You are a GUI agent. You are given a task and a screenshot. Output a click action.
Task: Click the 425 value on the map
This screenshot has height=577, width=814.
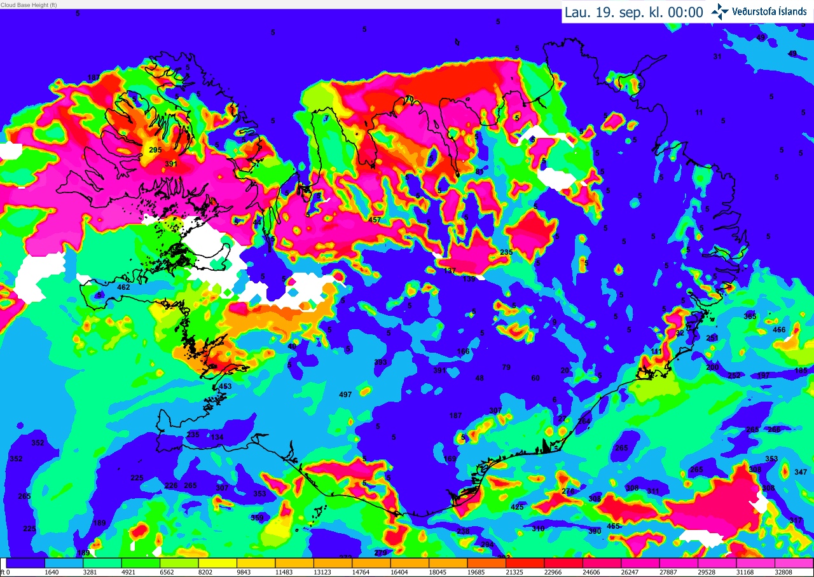point(517,507)
